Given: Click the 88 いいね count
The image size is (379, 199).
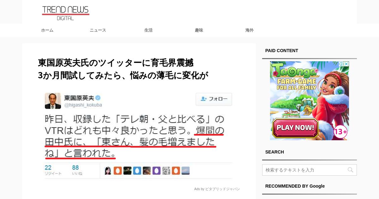Looking at the screenshot, I should tap(77, 170).
